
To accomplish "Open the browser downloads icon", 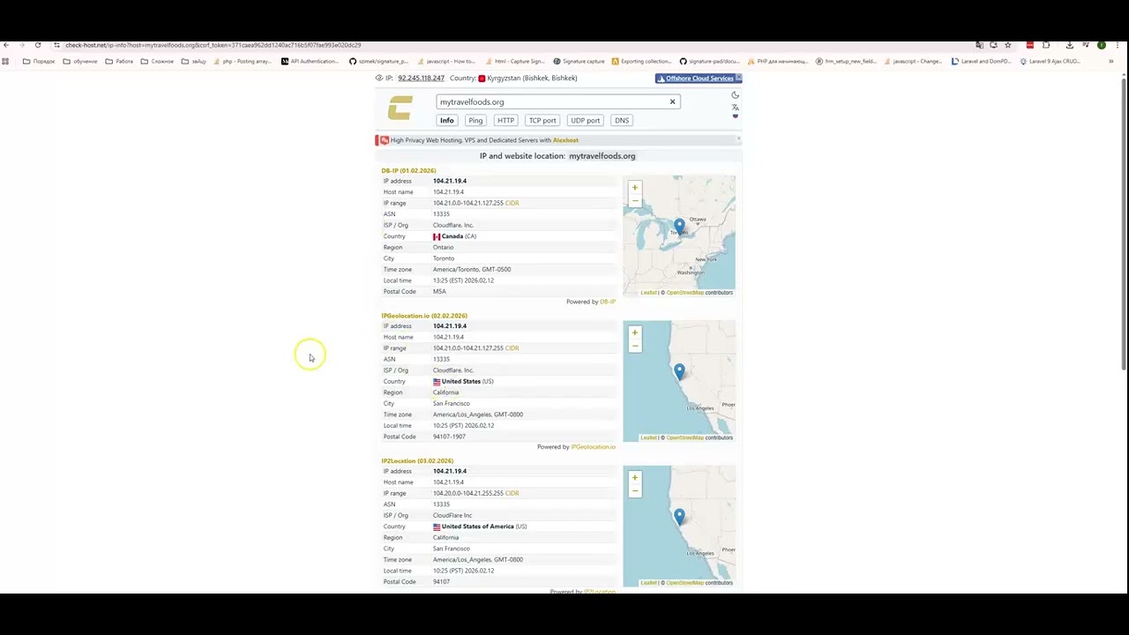I will (1070, 45).
